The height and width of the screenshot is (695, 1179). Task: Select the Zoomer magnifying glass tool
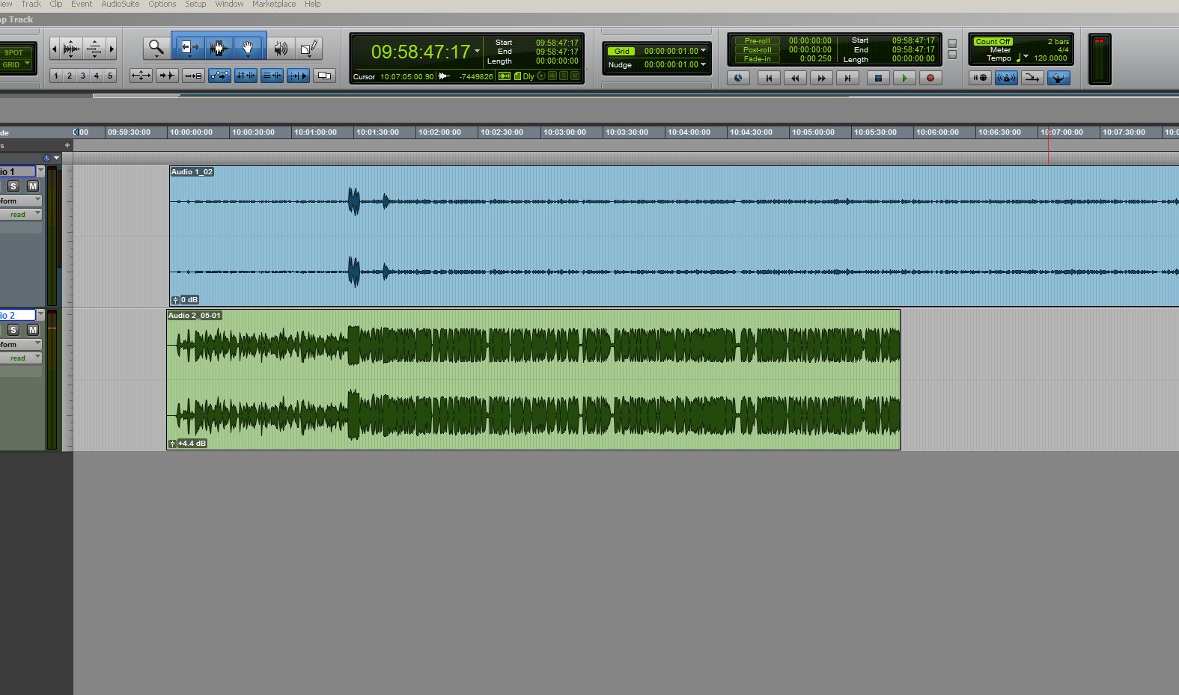[156, 48]
